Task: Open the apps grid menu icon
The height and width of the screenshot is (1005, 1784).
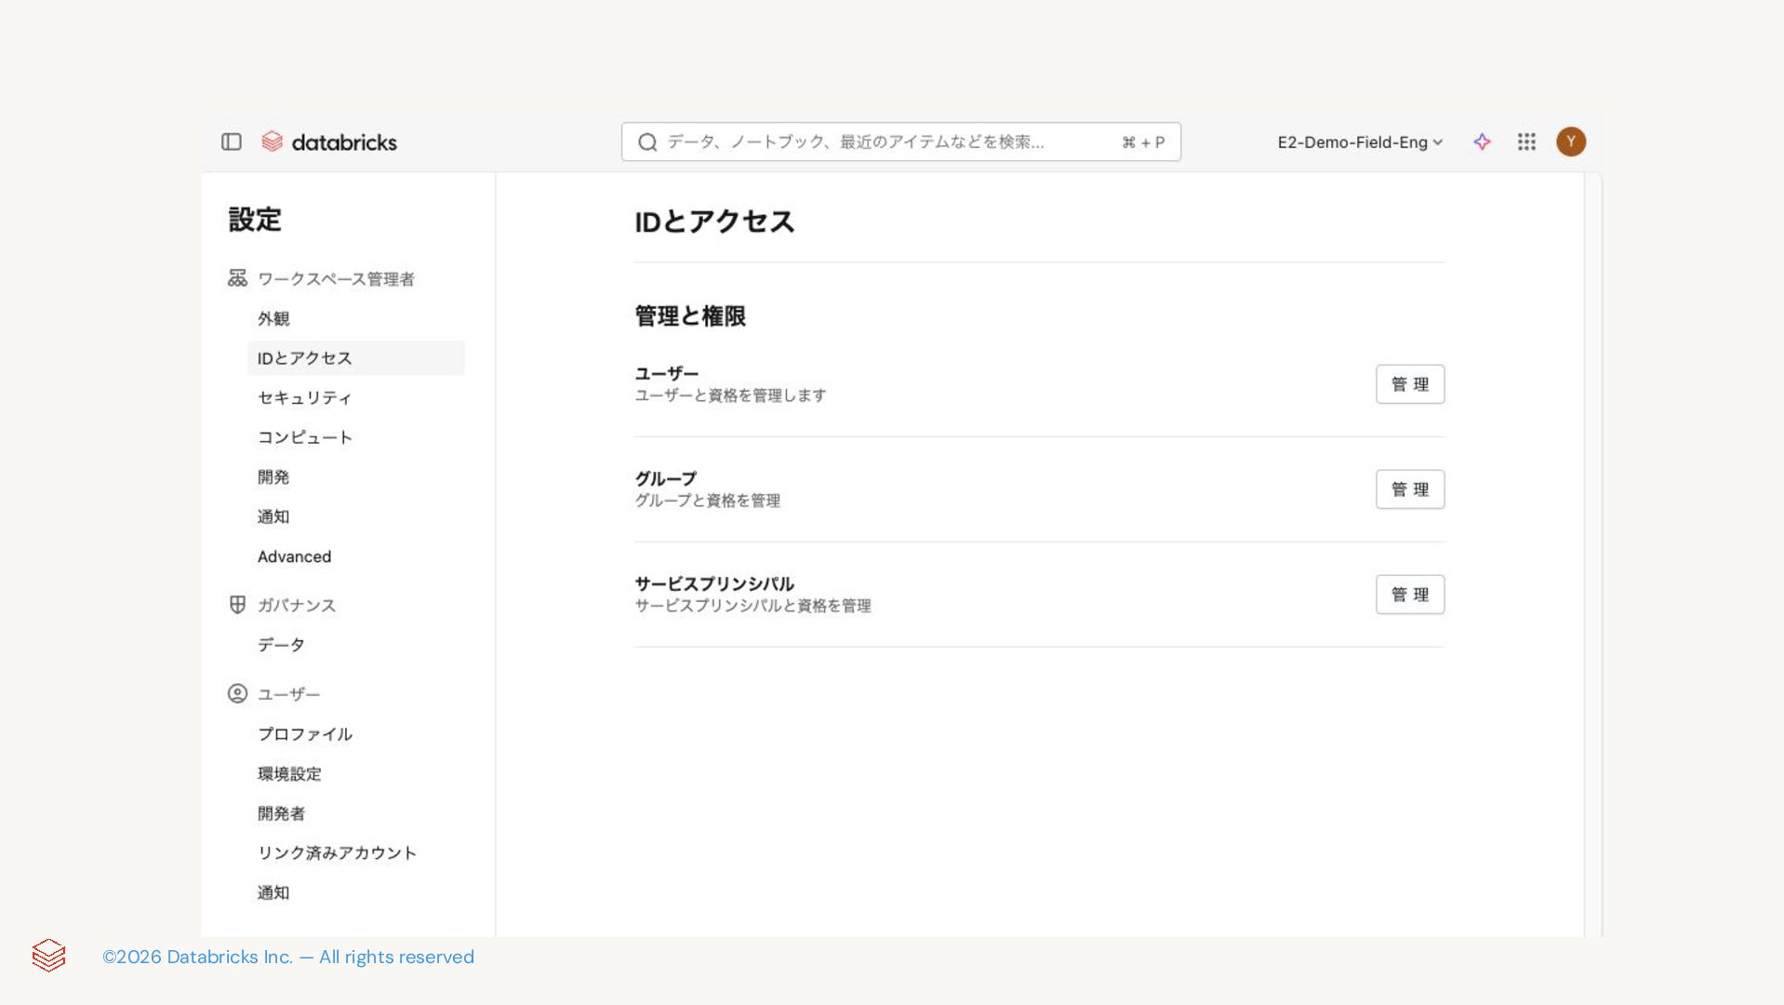Action: pos(1526,141)
